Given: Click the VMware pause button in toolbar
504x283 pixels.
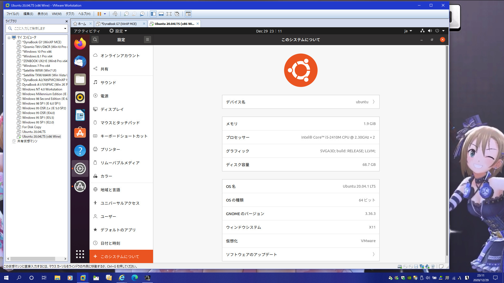Looking at the screenshot, I should [99, 14].
